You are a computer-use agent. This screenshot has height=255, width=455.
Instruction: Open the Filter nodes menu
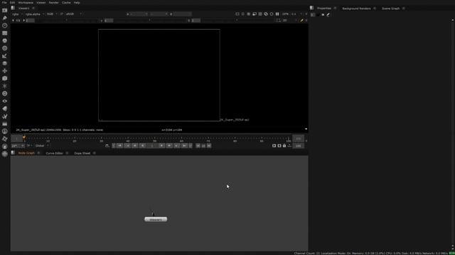5,48
